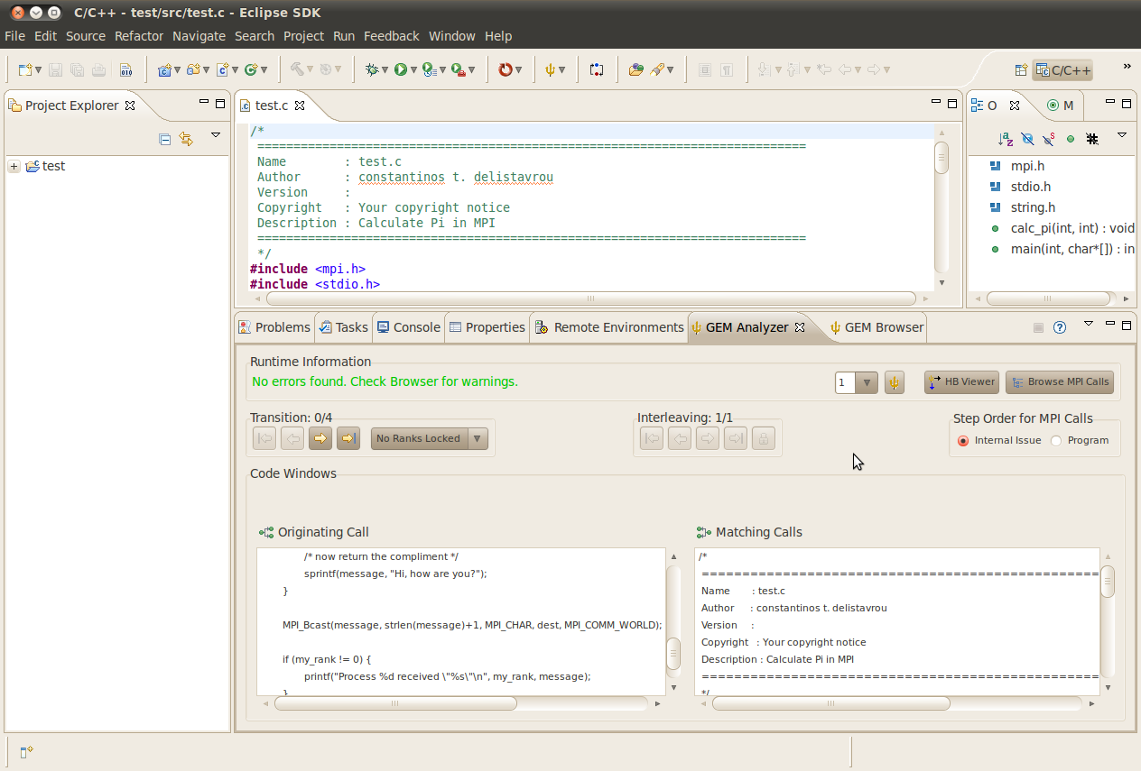Open the Outline view menu triangle
This screenshot has width=1141, height=771.
click(x=1122, y=135)
